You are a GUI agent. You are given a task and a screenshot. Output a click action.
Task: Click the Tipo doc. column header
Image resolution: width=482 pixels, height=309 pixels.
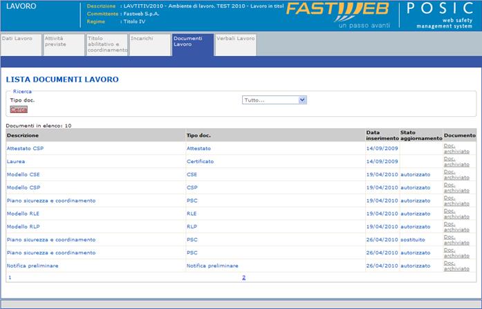198,135
